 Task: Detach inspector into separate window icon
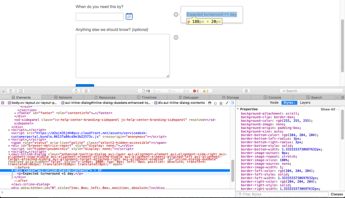(11, 91)
